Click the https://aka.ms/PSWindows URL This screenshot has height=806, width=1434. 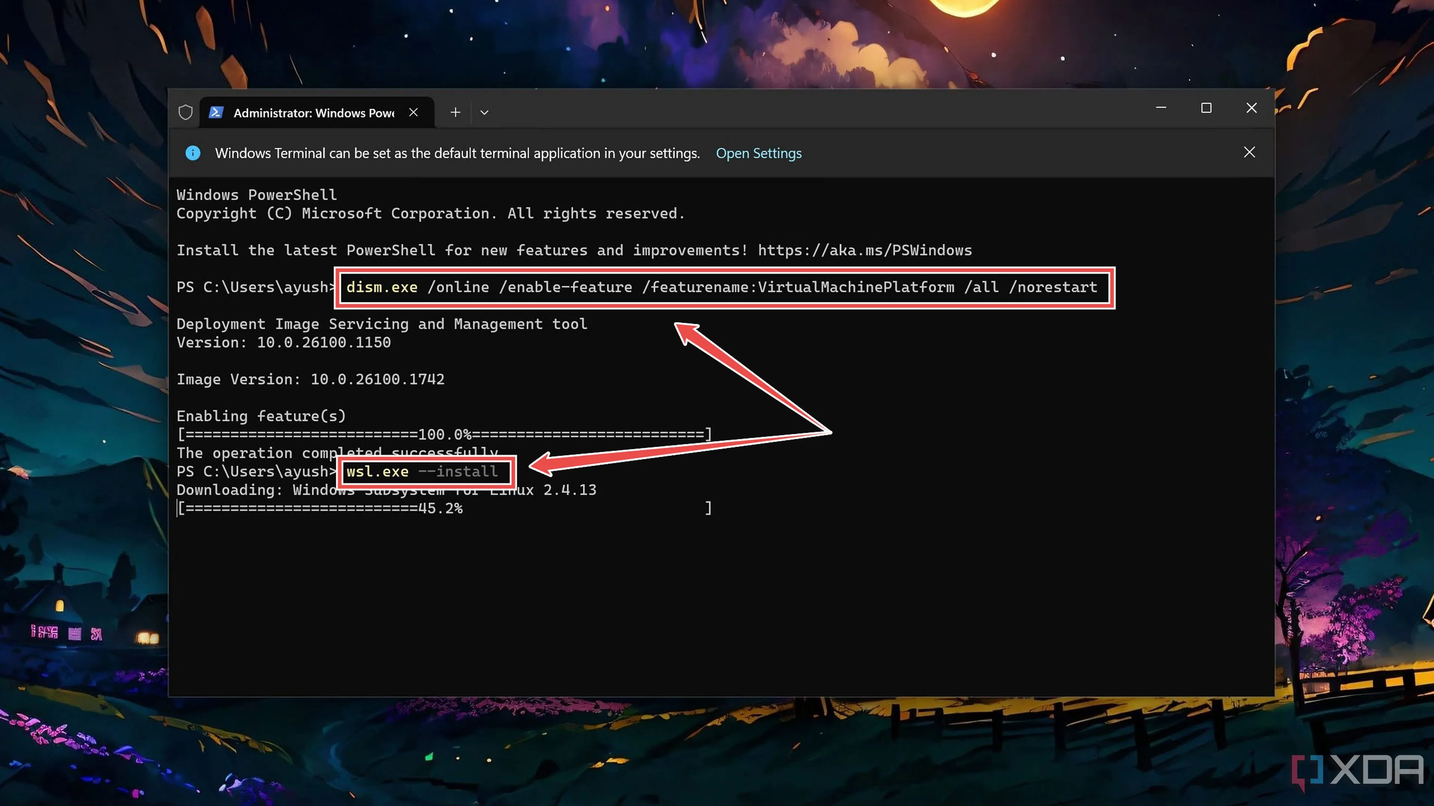(865, 250)
